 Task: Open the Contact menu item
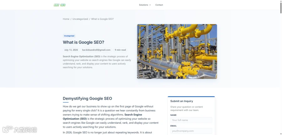(159, 5)
